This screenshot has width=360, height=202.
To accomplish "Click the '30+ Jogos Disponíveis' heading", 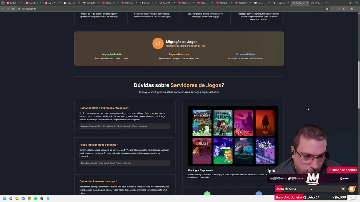I will pyautogui.click(x=200, y=170).
